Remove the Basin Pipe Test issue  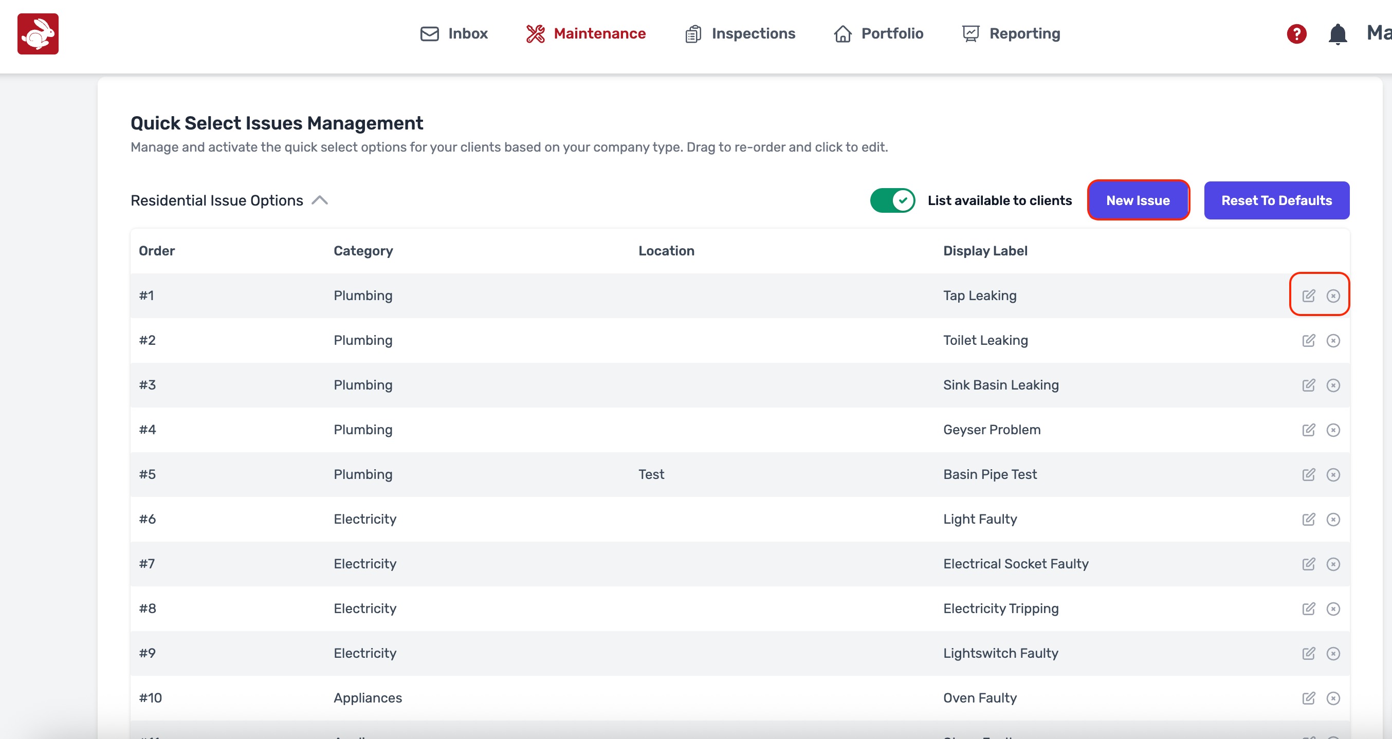coord(1332,474)
